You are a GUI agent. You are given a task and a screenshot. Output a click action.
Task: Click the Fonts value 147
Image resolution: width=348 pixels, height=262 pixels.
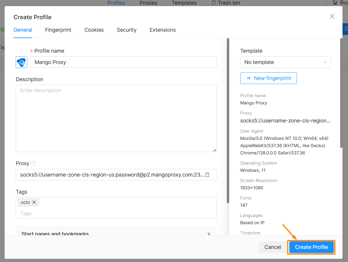point(244,205)
